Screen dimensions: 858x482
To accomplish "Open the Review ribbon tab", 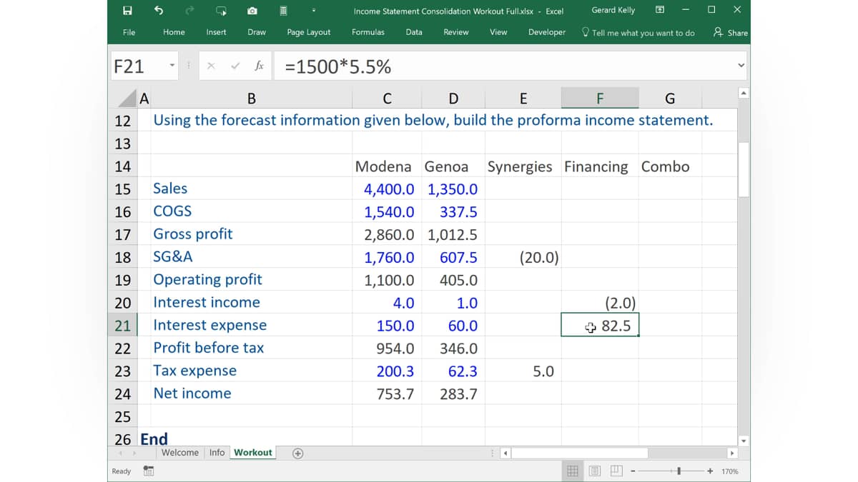I will coord(456,32).
